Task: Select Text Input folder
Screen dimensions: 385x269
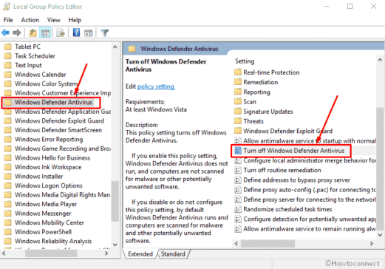Action: pyautogui.click(x=23, y=65)
